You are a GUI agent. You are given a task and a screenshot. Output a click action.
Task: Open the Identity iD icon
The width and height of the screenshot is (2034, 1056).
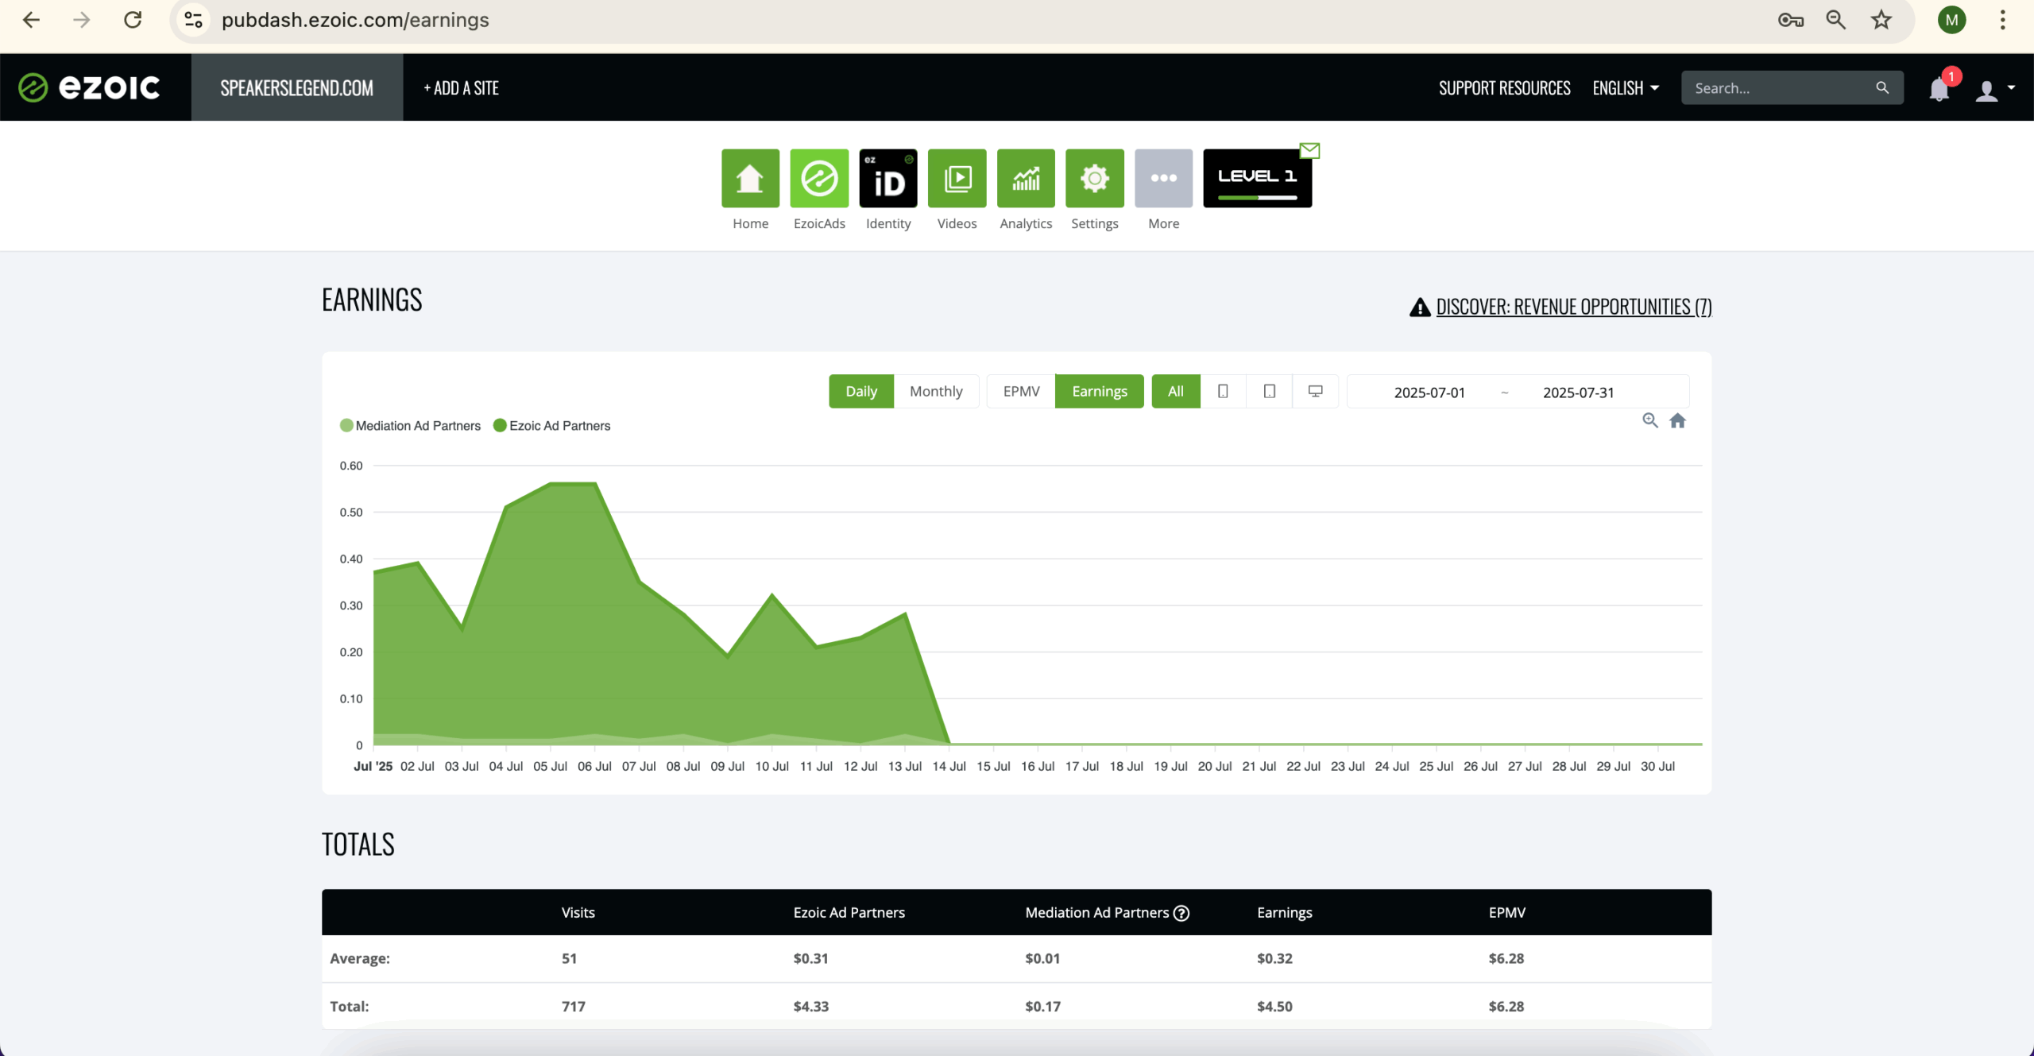click(x=888, y=178)
